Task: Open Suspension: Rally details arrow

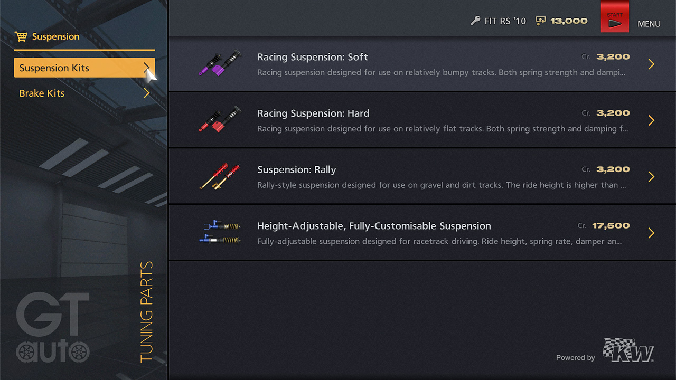Action: coord(651,177)
